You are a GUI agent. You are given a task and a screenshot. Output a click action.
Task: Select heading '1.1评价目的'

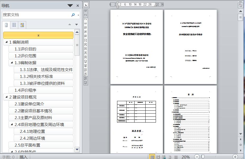[x=41, y=49]
